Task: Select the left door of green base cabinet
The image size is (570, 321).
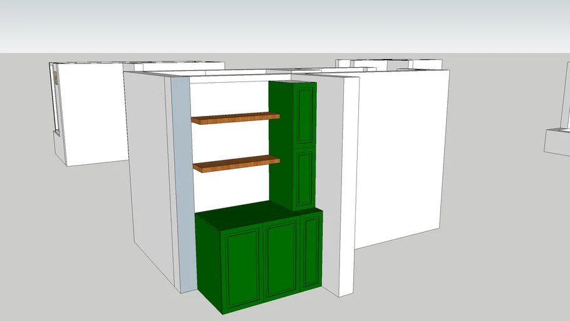Action: [242, 267]
